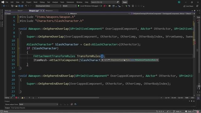Collapse OnSphereEndOverlap function at line 19
201x113 pixels.
(x=19, y=76)
